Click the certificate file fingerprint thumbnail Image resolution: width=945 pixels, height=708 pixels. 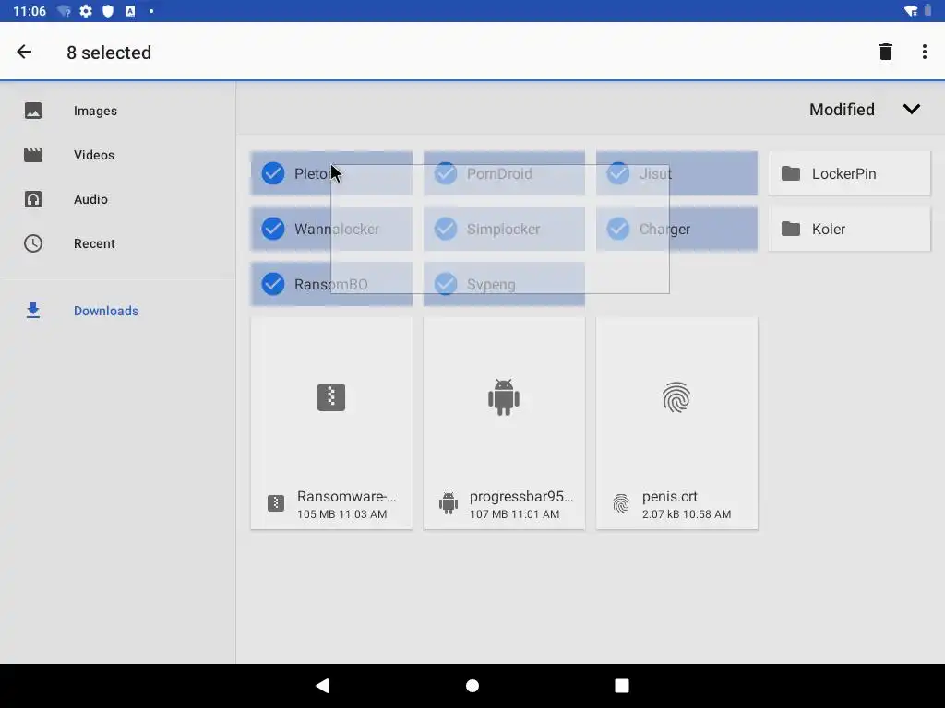[676, 397]
